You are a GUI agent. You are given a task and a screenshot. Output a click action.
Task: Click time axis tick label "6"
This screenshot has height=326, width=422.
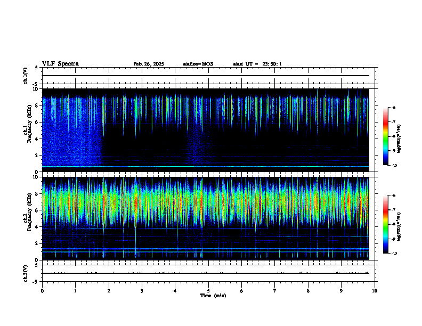coord(242,291)
